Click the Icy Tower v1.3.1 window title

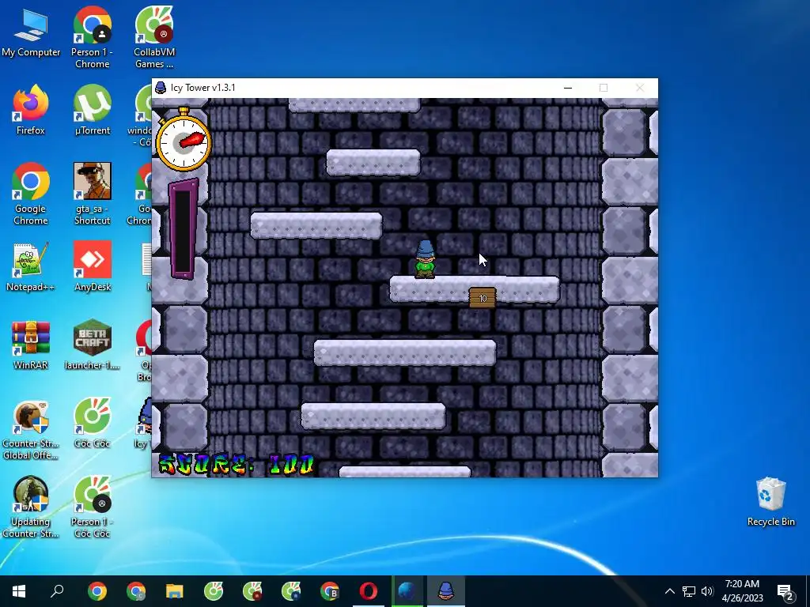pos(203,88)
